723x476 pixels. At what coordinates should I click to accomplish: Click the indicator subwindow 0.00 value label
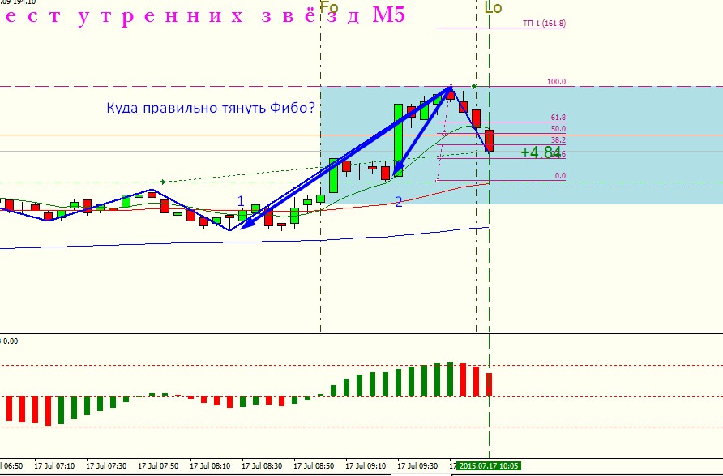coord(10,341)
